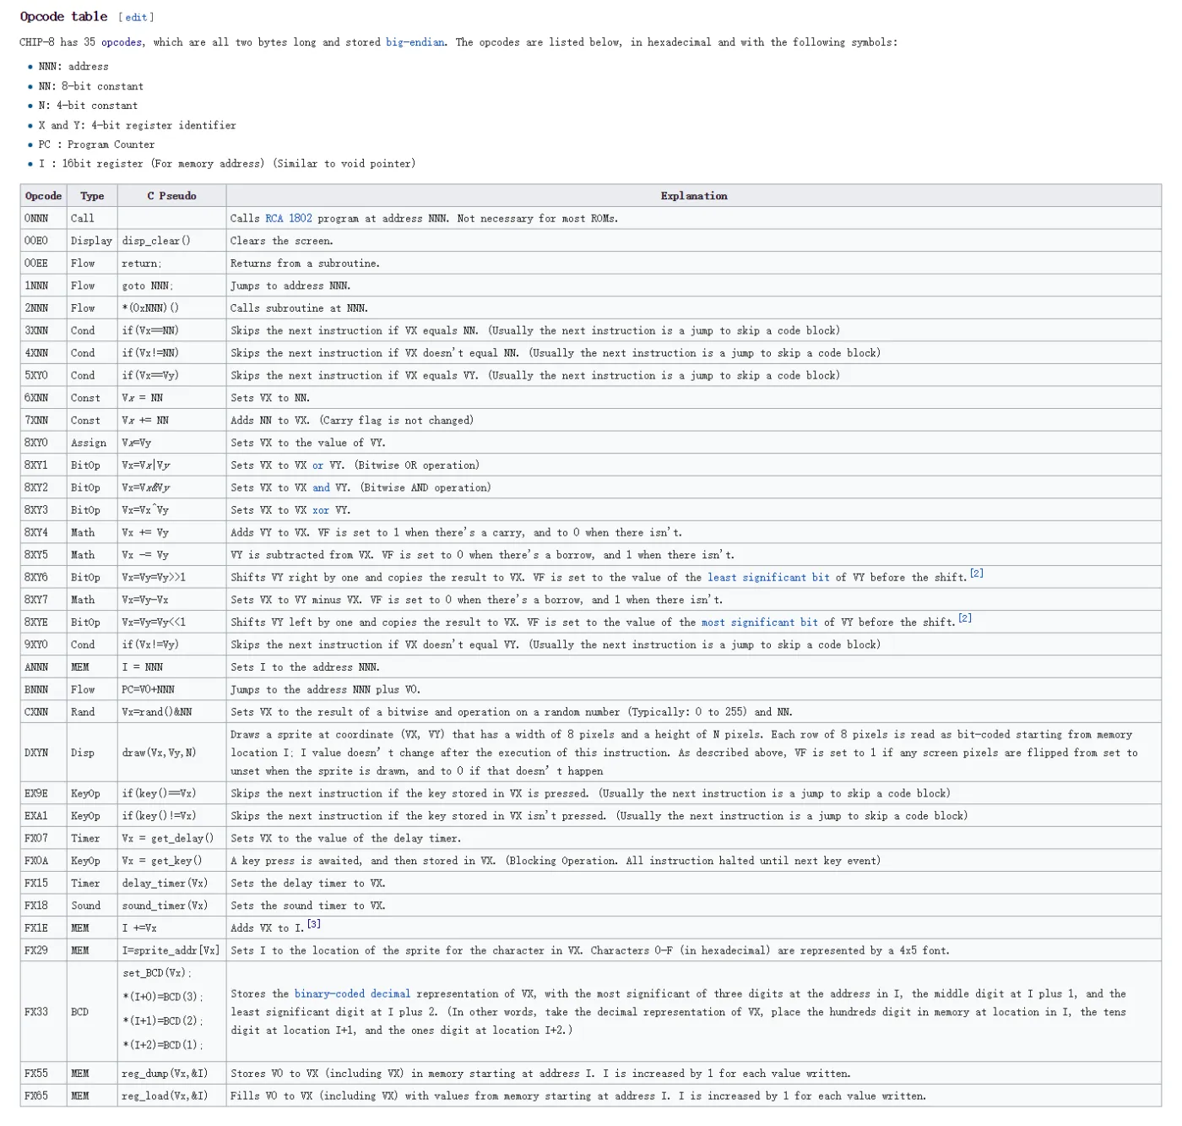Open least significant bit link
Image resolution: width=1182 pixels, height=1126 pixels.
[768, 578]
